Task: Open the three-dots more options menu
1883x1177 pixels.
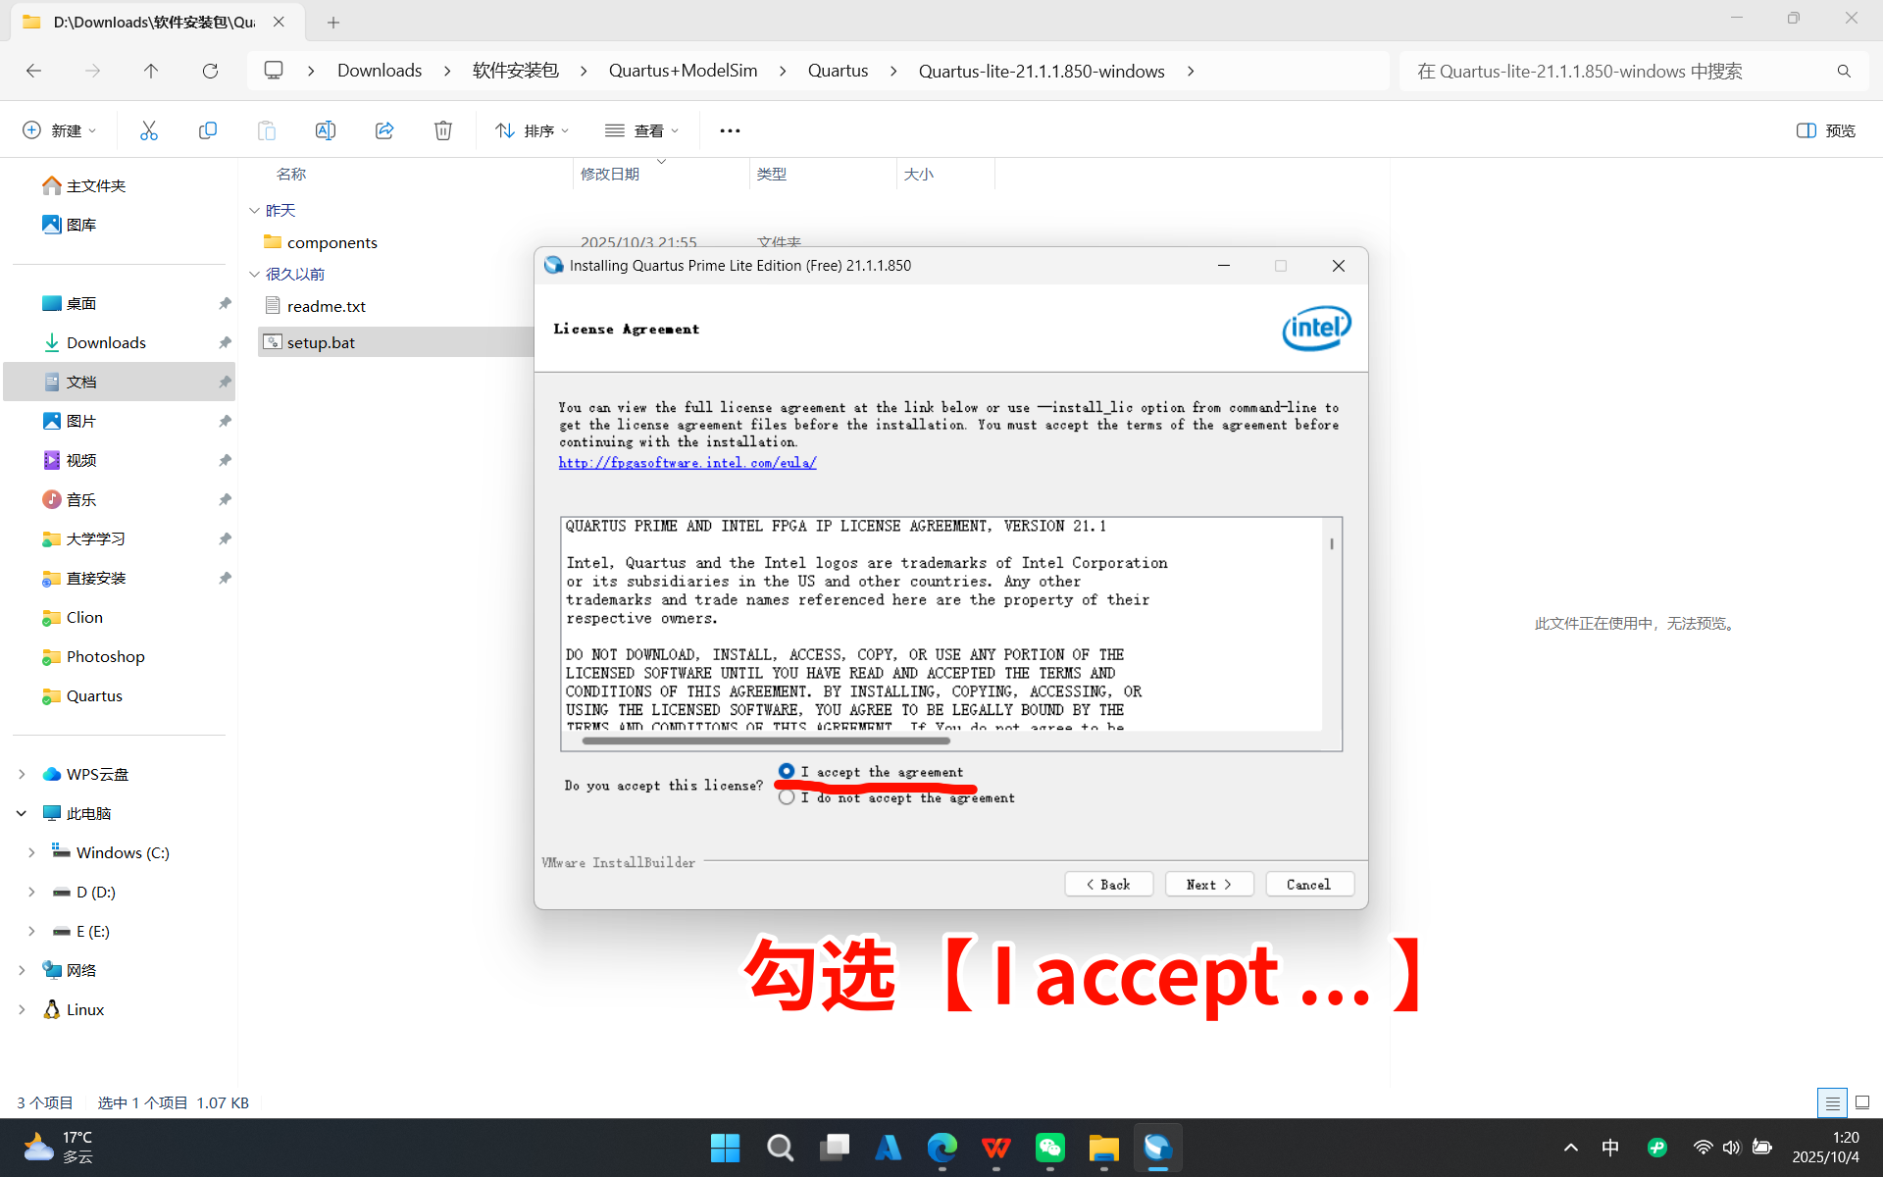Action: pyautogui.click(x=730, y=130)
